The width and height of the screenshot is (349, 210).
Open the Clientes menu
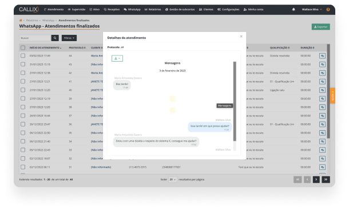(x=206, y=9)
